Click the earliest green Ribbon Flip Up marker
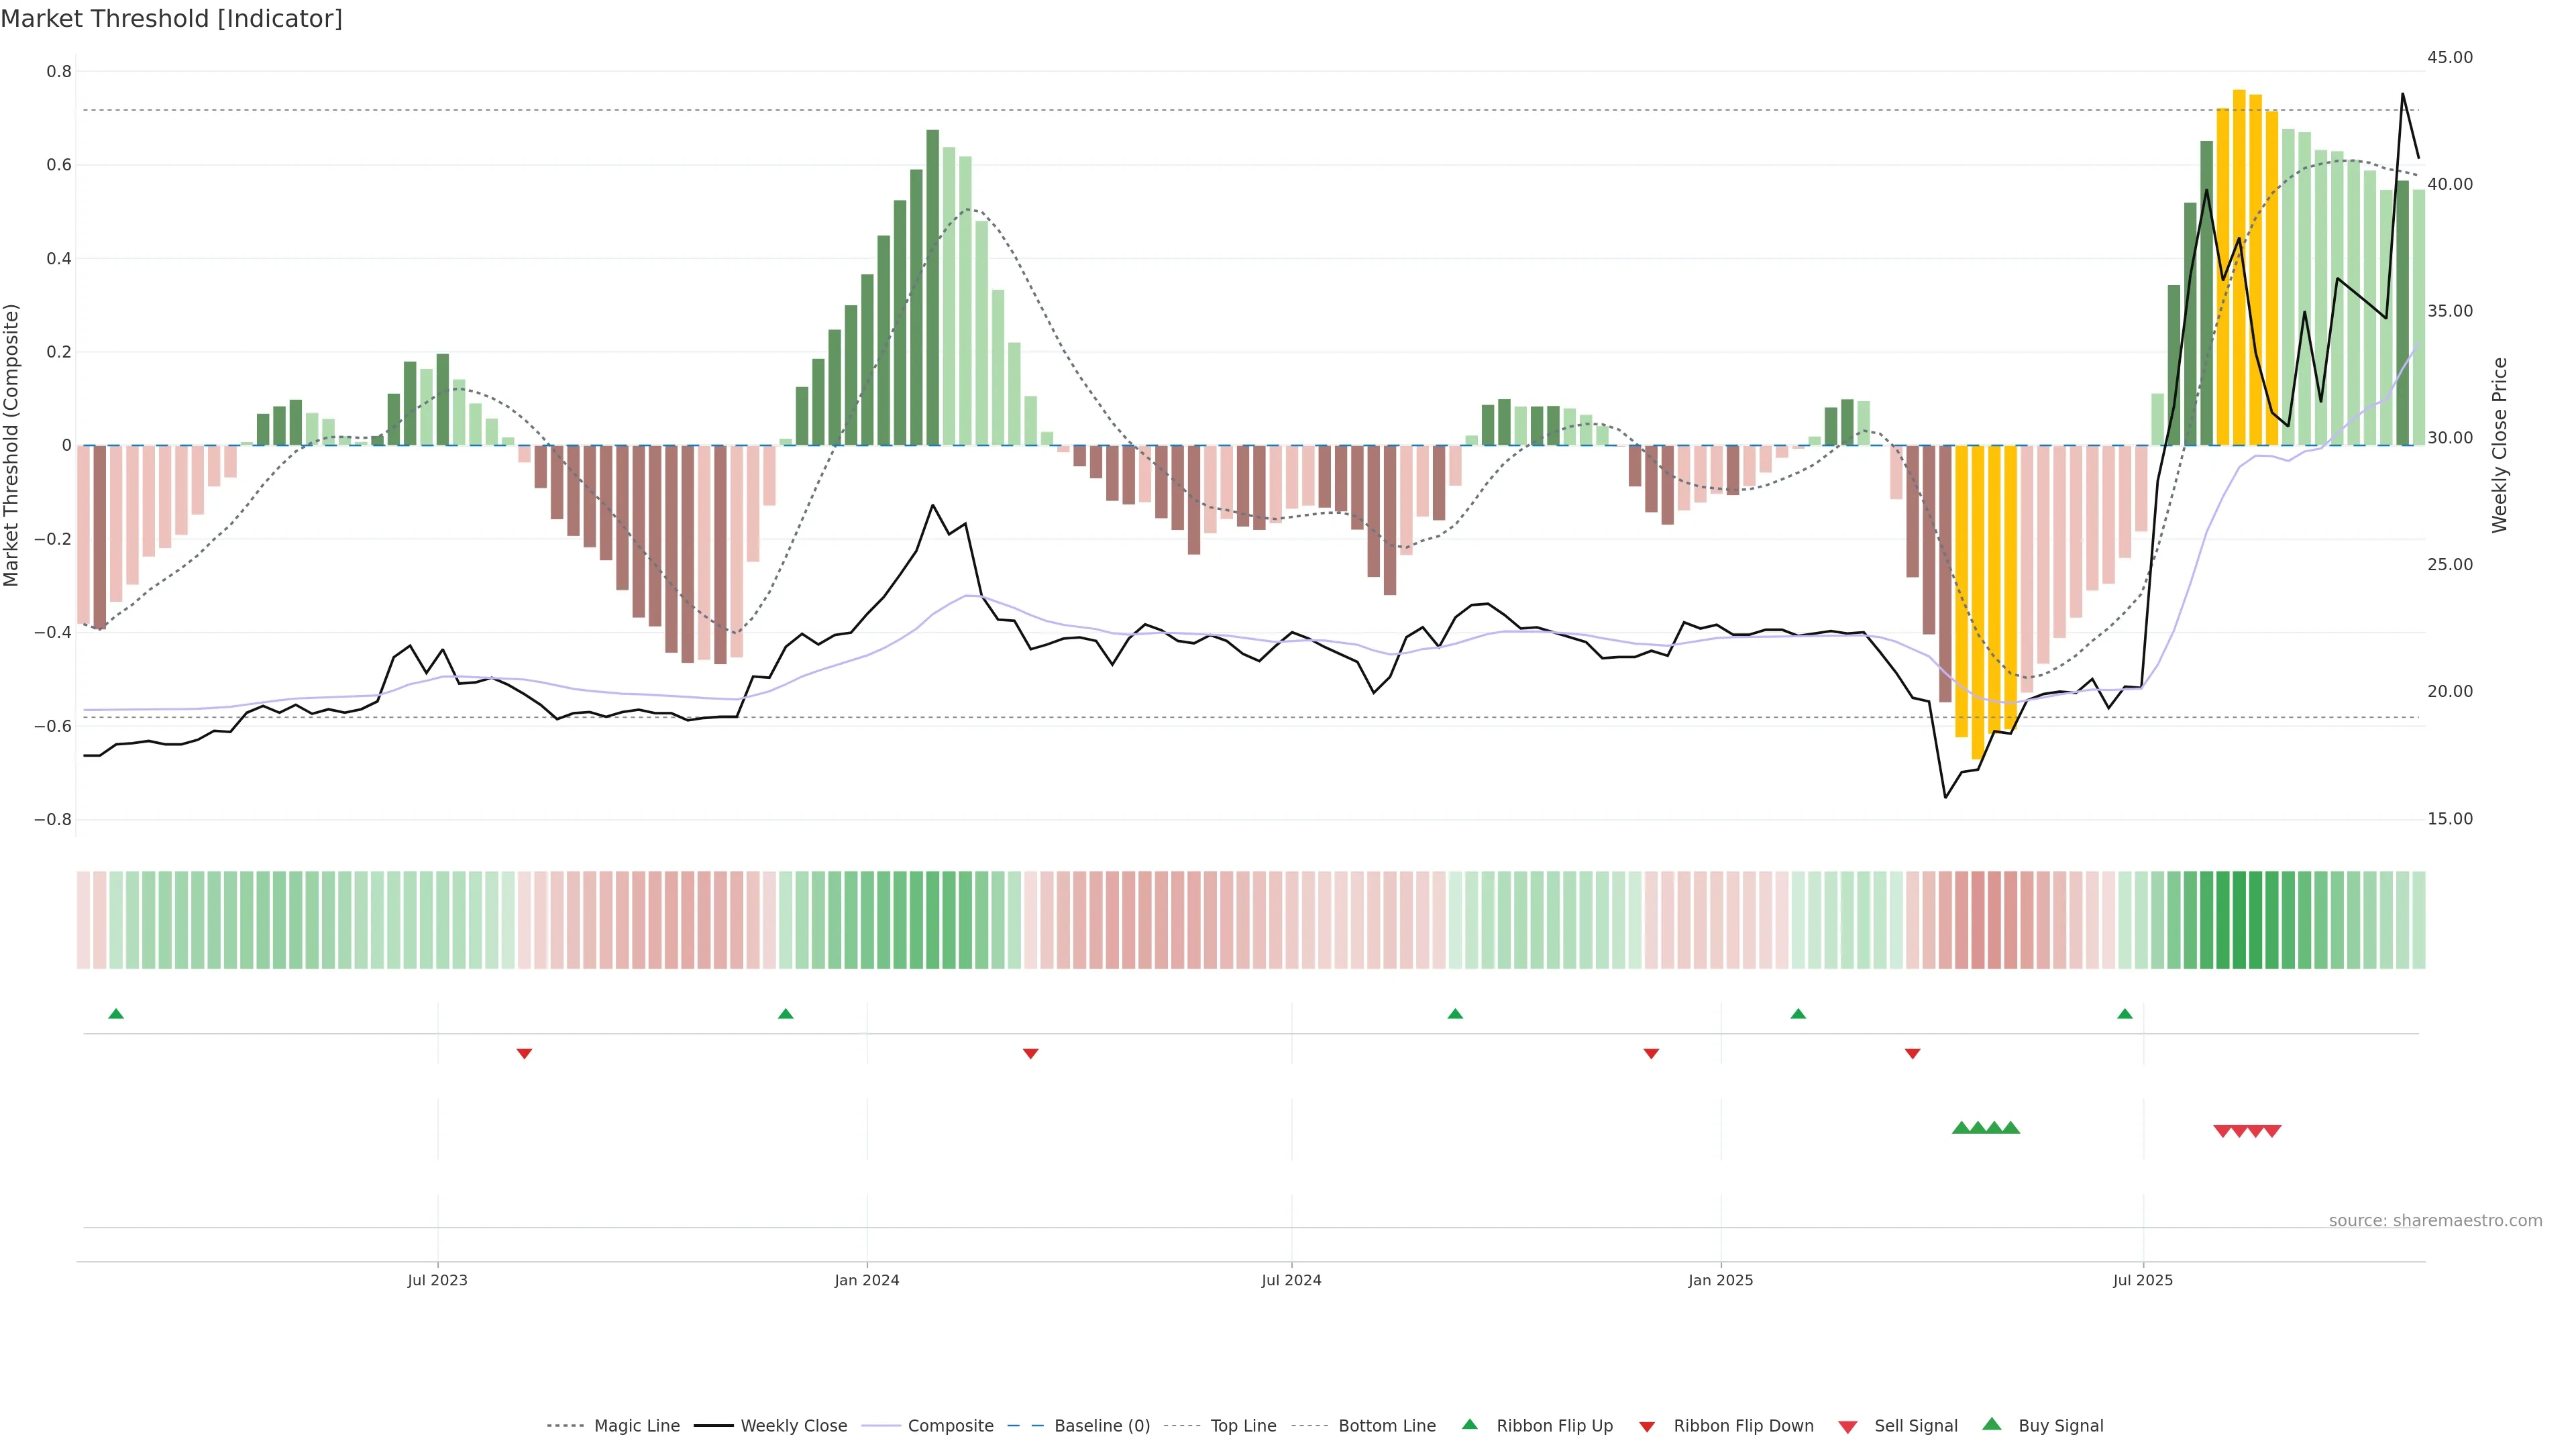Screen dimensions: 2576x1449 coord(116,1014)
